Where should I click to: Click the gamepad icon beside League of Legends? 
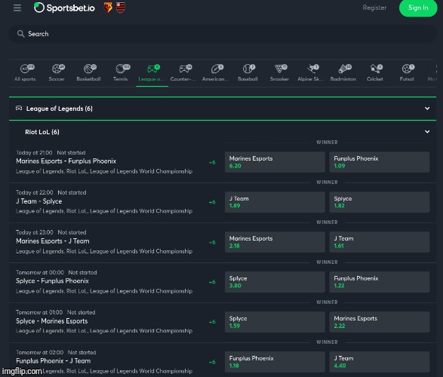19,108
